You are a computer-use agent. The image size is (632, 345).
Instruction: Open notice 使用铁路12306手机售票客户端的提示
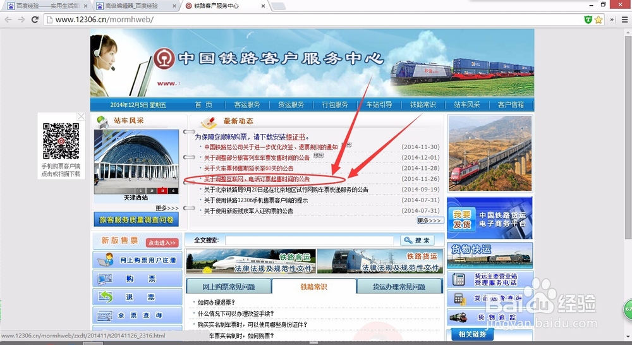pyautogui.click(x=256, y=200)
